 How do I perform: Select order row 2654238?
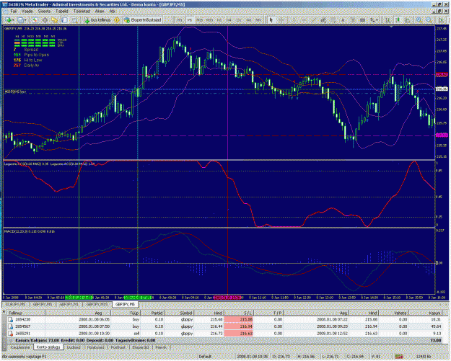click(224, 319)
